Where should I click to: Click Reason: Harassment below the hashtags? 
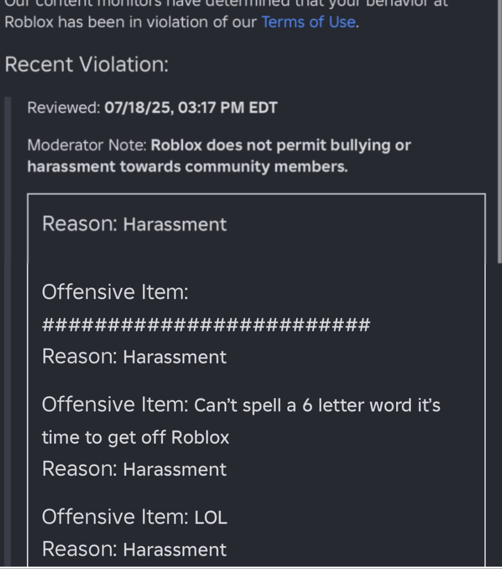pyautogui.click(x=134, y=356)
